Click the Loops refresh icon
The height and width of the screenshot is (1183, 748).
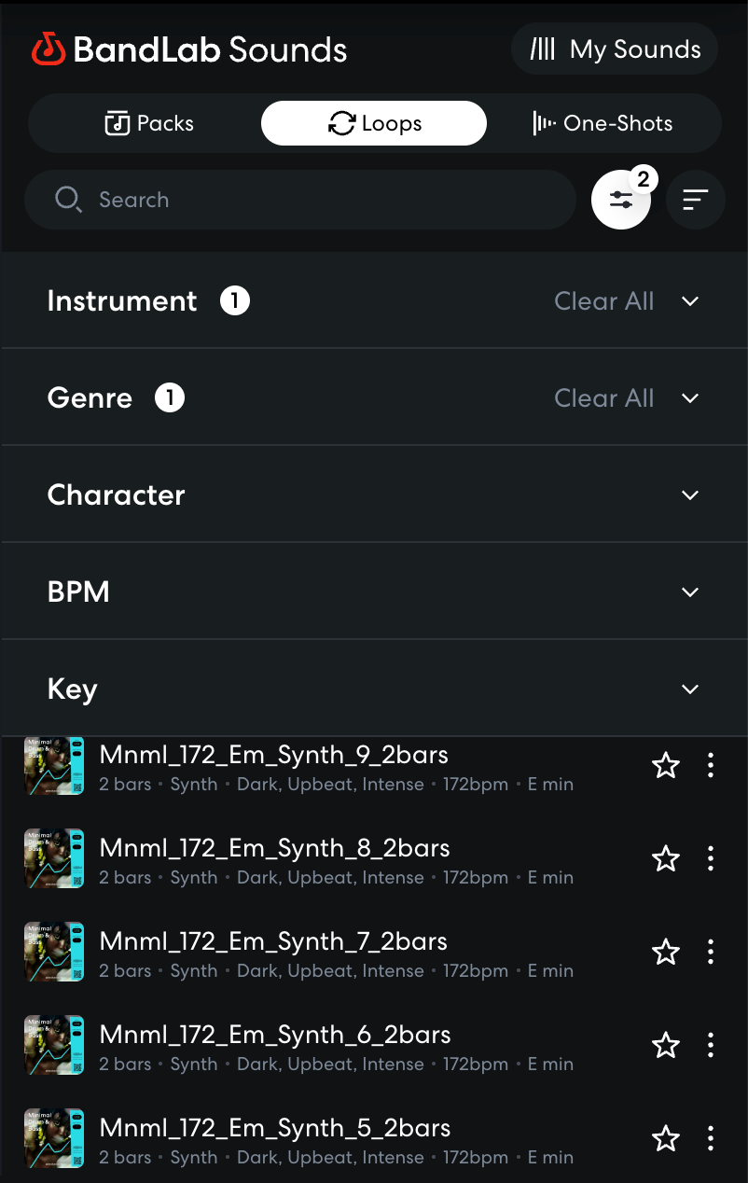coord(341,122)
